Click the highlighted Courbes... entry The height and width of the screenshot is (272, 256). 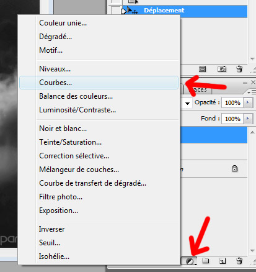[x=99, y=83]
